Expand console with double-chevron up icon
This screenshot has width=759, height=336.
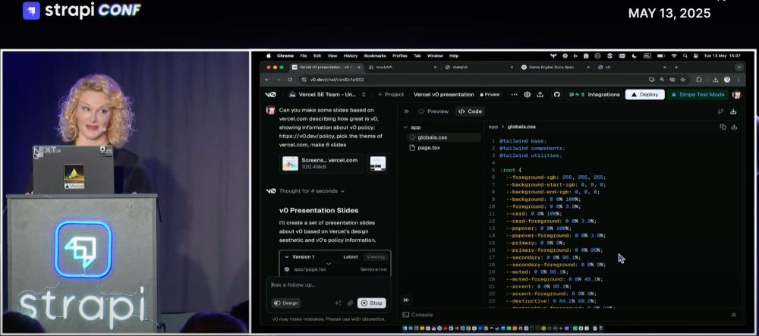733,315
